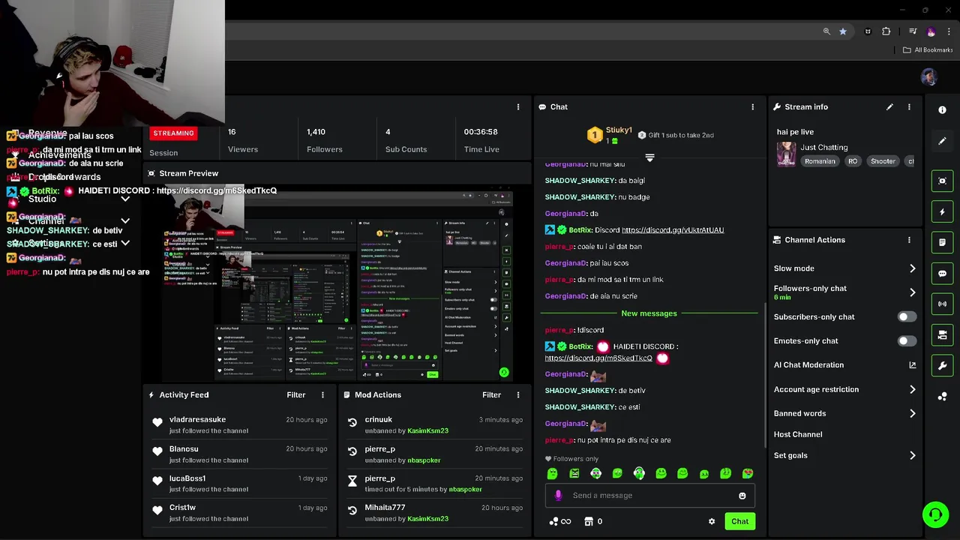Click the Romanian tag
The width and height of the screenshot is (960, 540).
tap(819, 161)
